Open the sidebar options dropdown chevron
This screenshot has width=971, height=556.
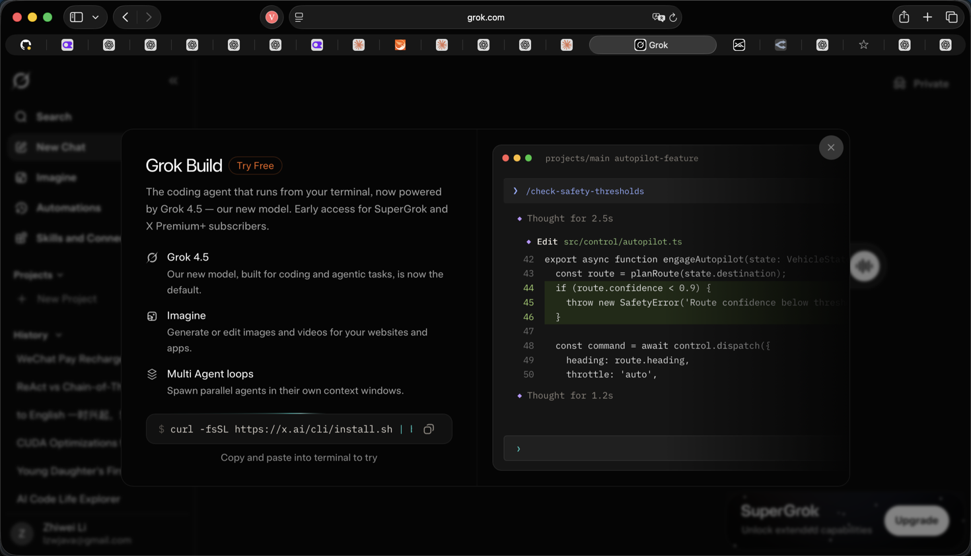96,17
